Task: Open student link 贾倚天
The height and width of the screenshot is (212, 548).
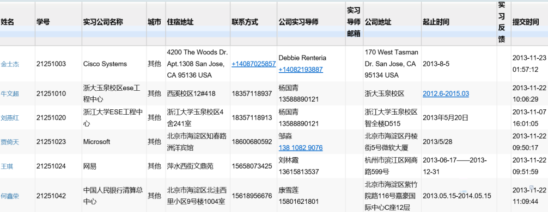Action: click(x=10, y=142)
